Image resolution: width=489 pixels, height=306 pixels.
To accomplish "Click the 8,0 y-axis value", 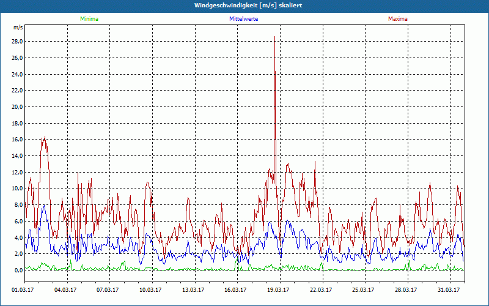I will (x=18, y=205).
